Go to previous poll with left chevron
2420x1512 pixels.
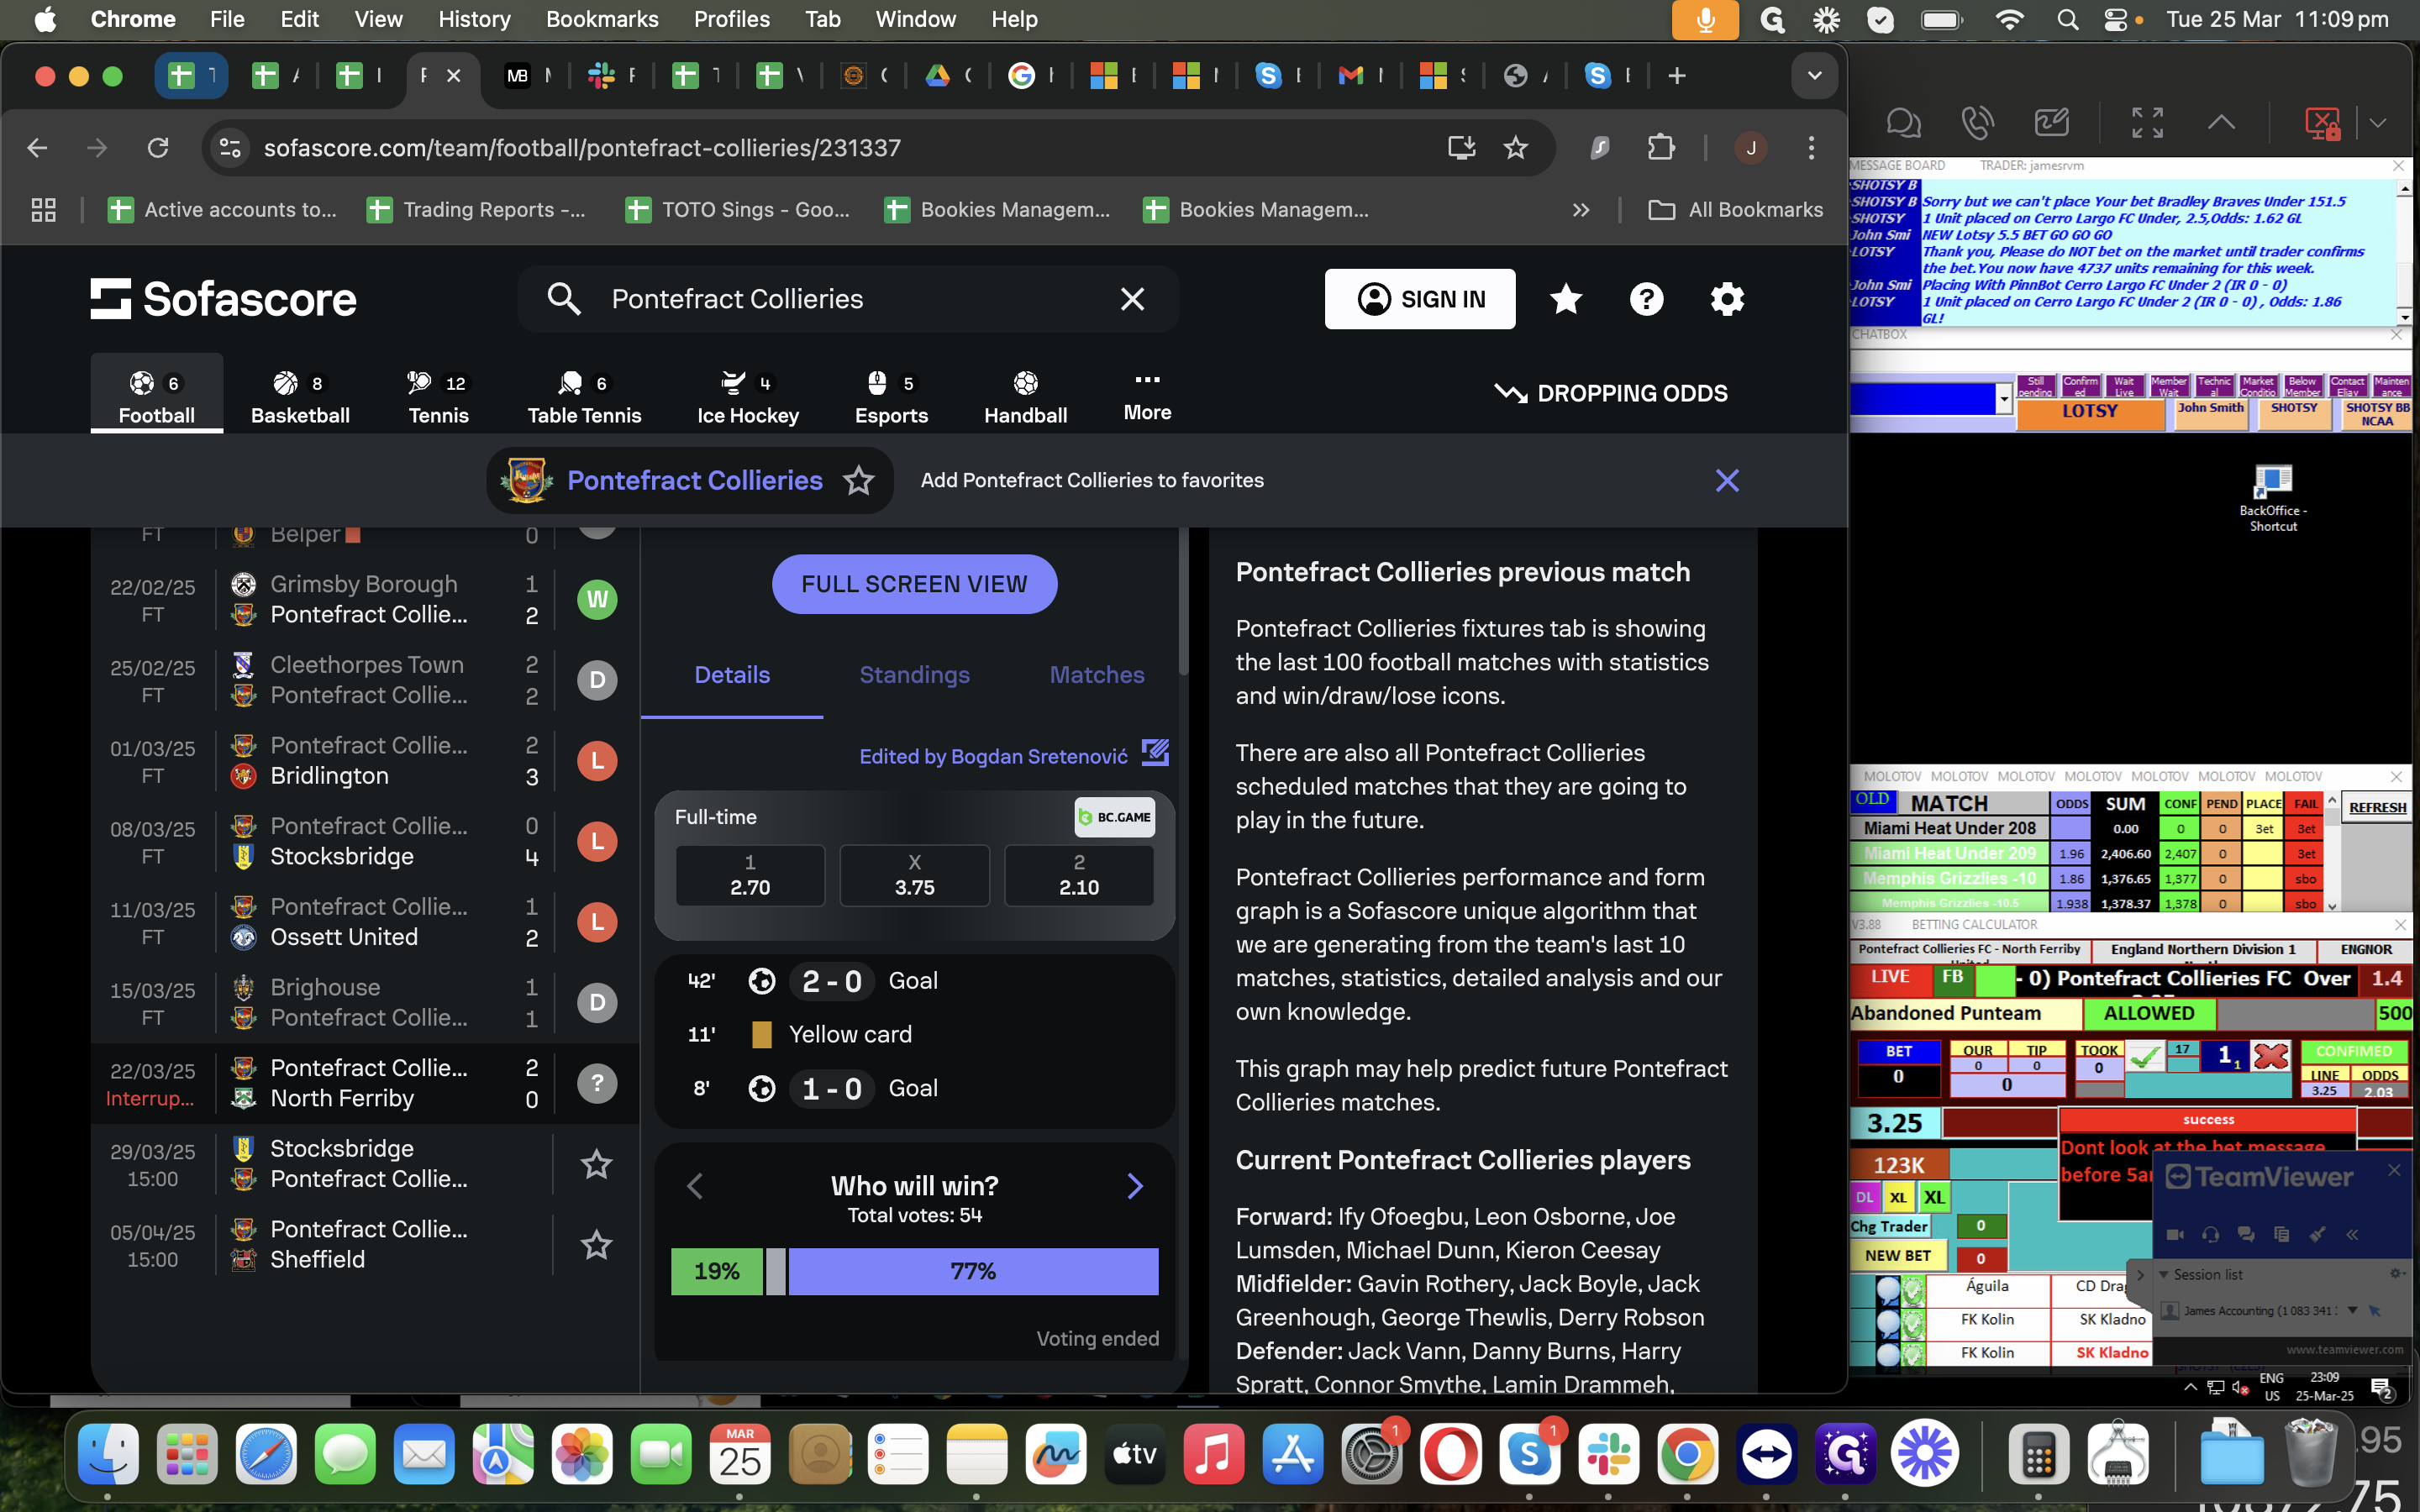695,1186
